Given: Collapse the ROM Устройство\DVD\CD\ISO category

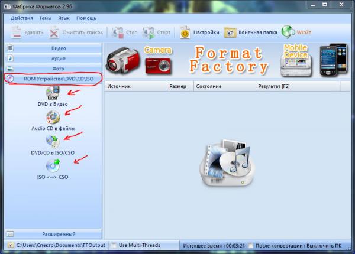Looking at the screenshot, I should coord(53,79).
